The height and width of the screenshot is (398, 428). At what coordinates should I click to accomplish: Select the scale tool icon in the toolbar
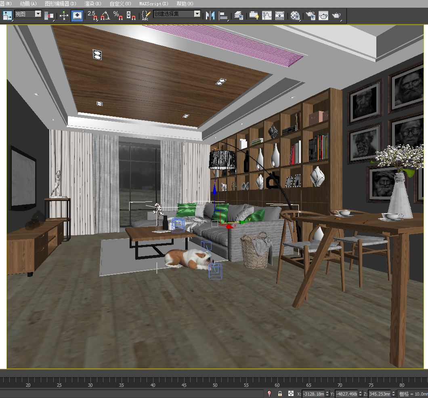(x=7, y=16)
